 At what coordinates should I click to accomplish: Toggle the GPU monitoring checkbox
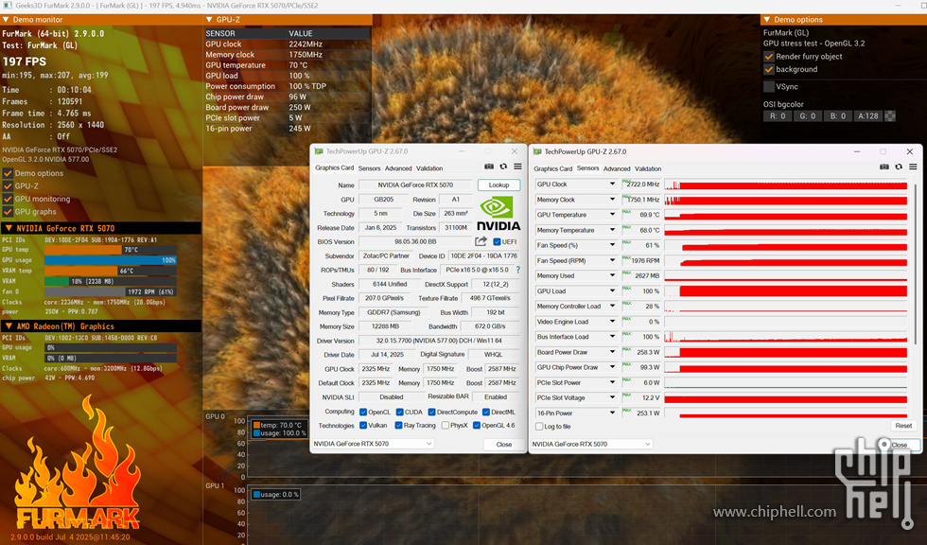[x=8, y=199]
